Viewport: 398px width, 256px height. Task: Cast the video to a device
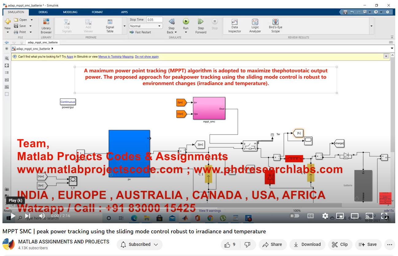coord(369,216)
